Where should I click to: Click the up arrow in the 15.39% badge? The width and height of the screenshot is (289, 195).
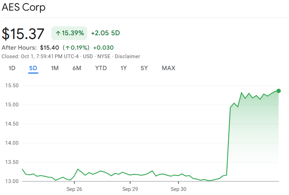tap(58, 33)
